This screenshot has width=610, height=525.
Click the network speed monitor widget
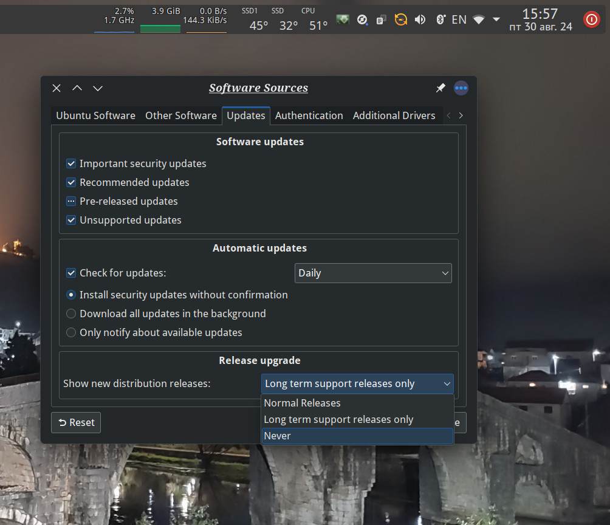(x=206, y=19)
